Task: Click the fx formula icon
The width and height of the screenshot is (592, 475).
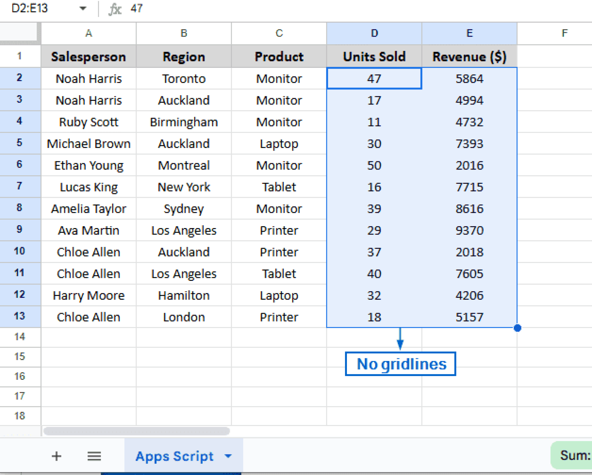Action: [x=115, y=8]
